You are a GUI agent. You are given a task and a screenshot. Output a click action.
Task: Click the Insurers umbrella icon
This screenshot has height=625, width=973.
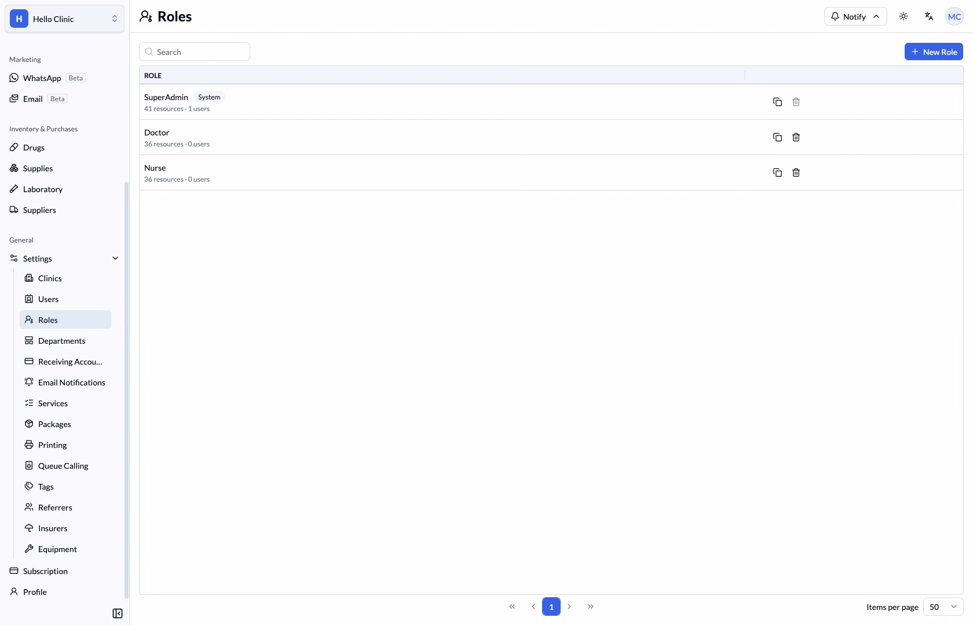pos(29,528)
